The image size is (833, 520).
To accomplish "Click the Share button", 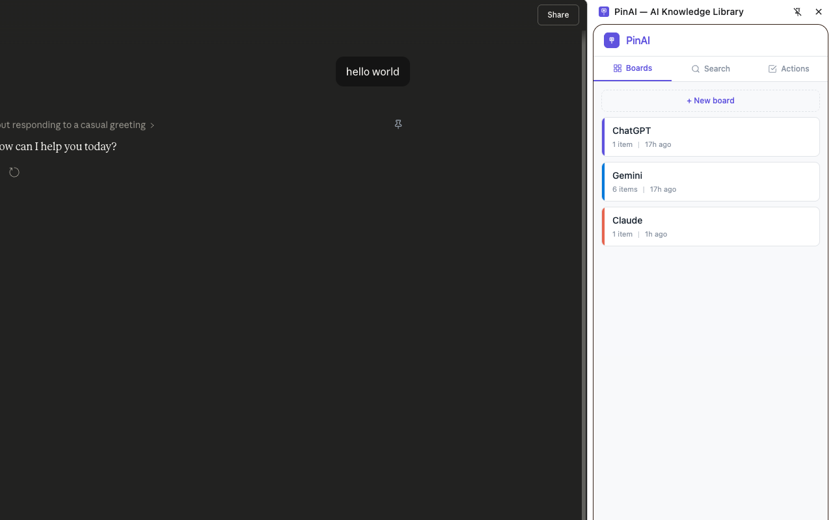I will click(x=558, y=14).
